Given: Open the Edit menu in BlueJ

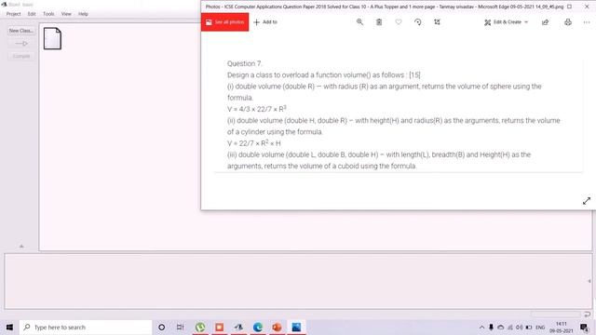Looking at the screenshot, I should tap(32, 14).
